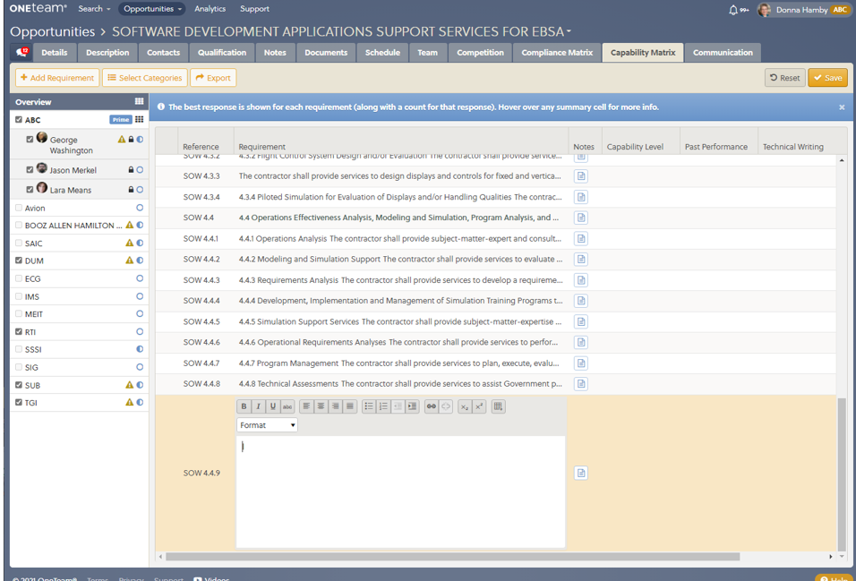
Task: Toggle bold formatting in the editor
Action: [x=244, y=406]
